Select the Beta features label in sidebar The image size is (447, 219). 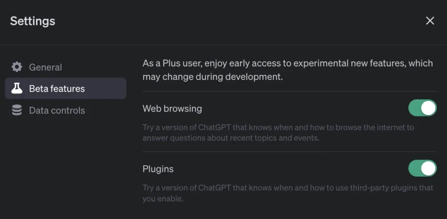(x=57, y=89)
